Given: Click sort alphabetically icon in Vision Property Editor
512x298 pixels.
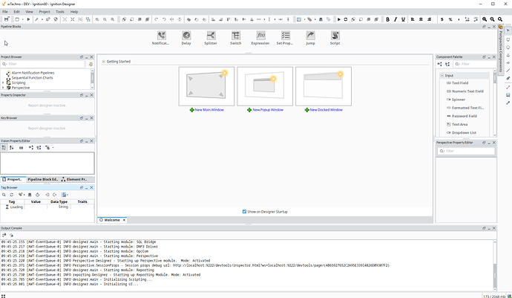Looking at the screenshot, I should (12, 148).
